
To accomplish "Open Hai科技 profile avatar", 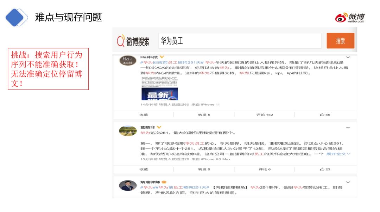I will tap(128, 60).
